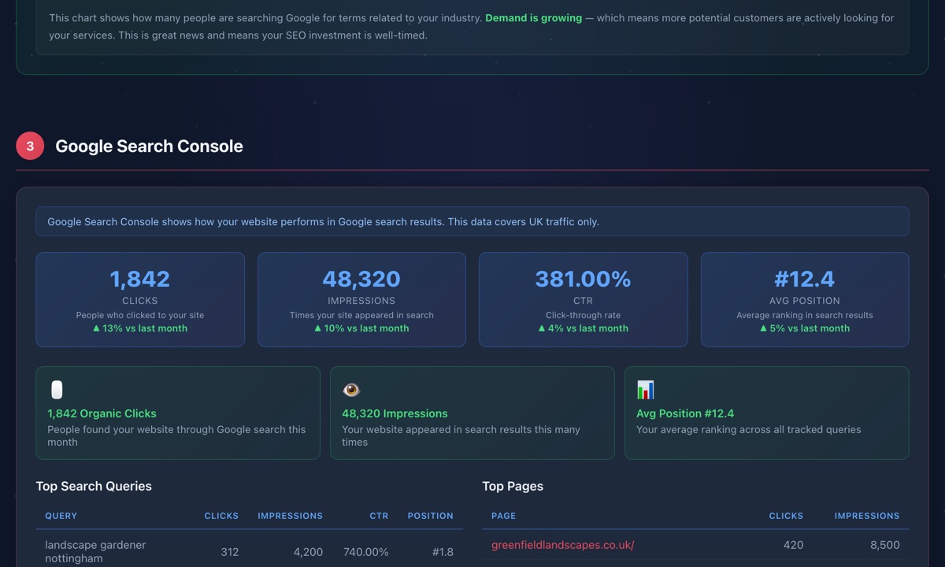Click the Top Search Queries heading

click(x=94, y=487)
